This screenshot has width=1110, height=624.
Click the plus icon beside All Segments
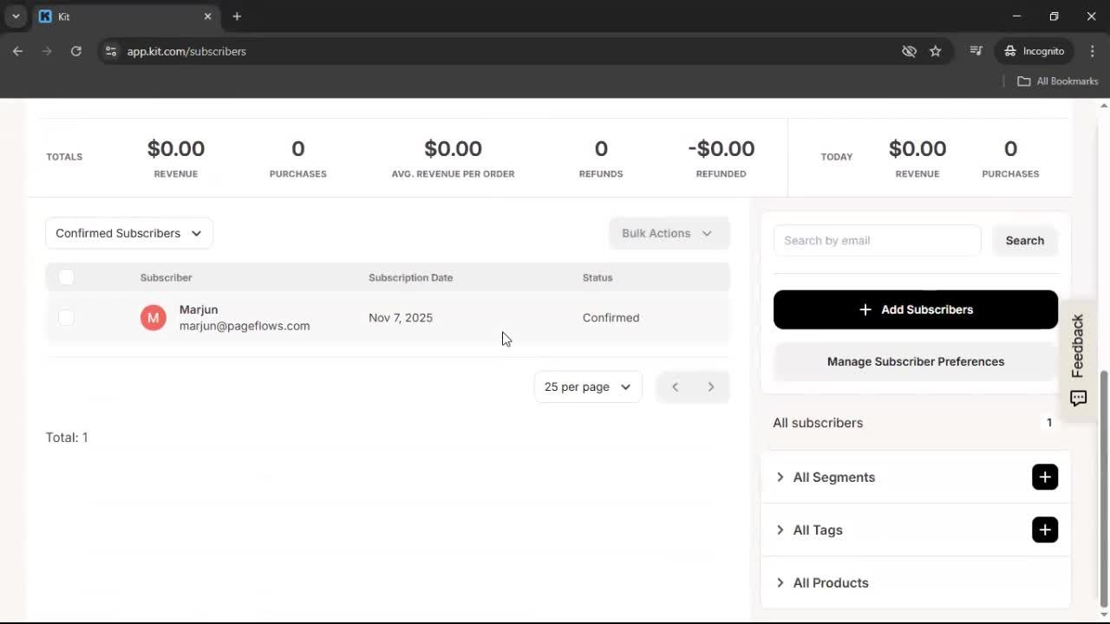click(x=1044, y=477)
